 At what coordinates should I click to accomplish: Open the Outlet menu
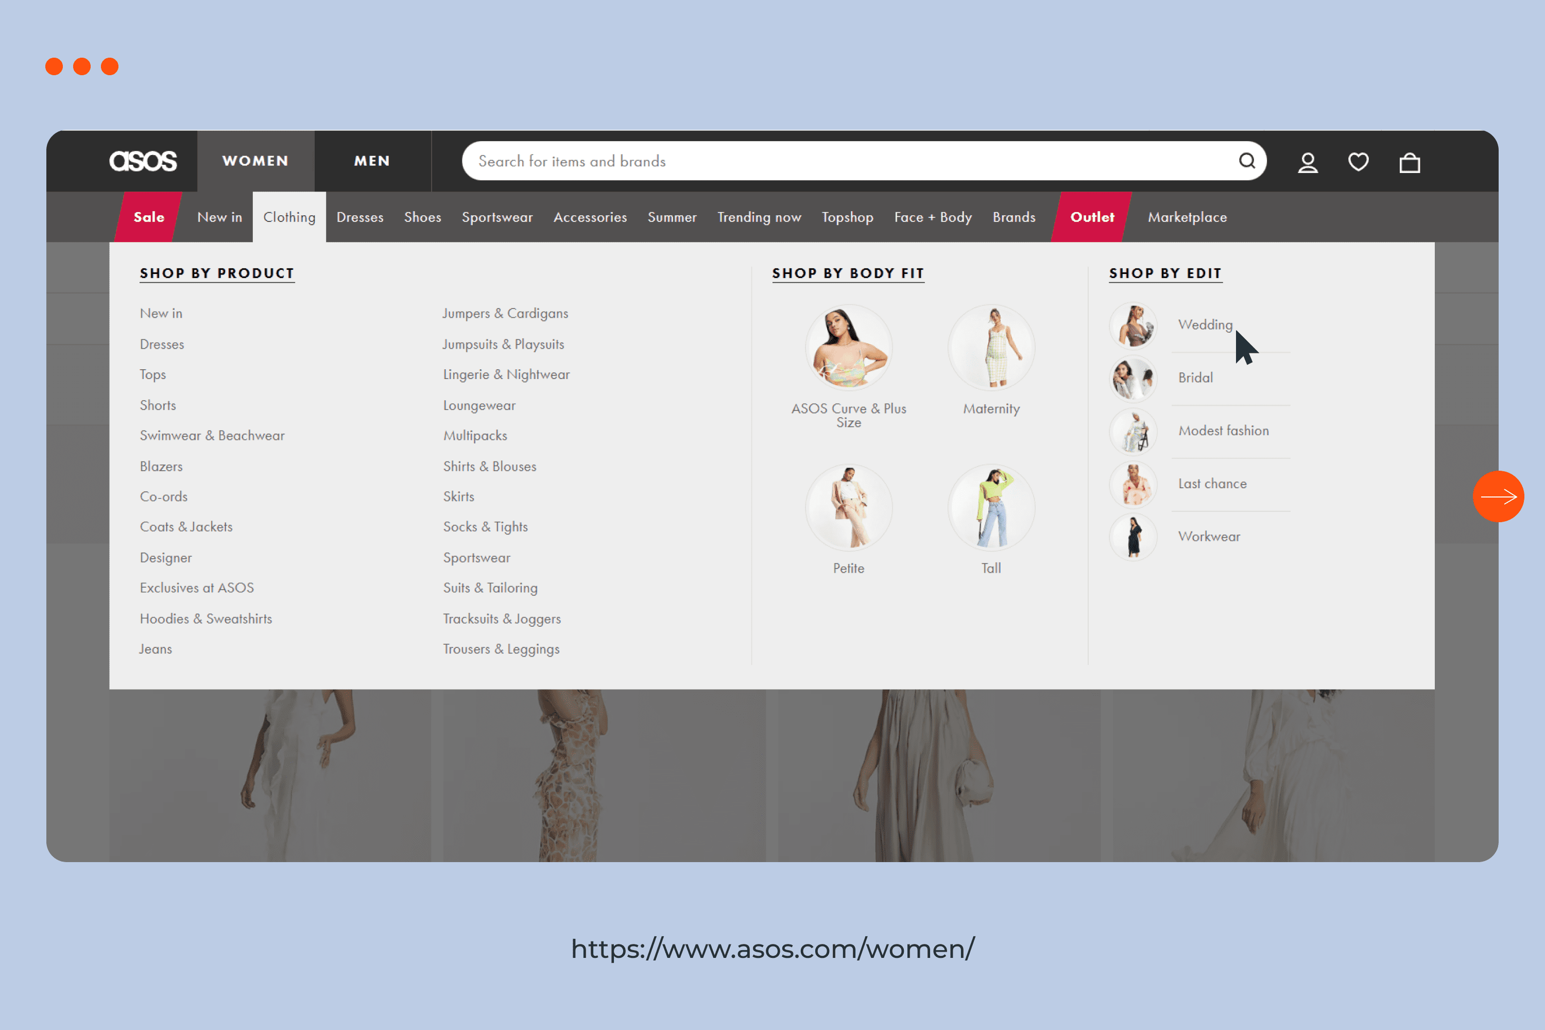coord(1092,217)
